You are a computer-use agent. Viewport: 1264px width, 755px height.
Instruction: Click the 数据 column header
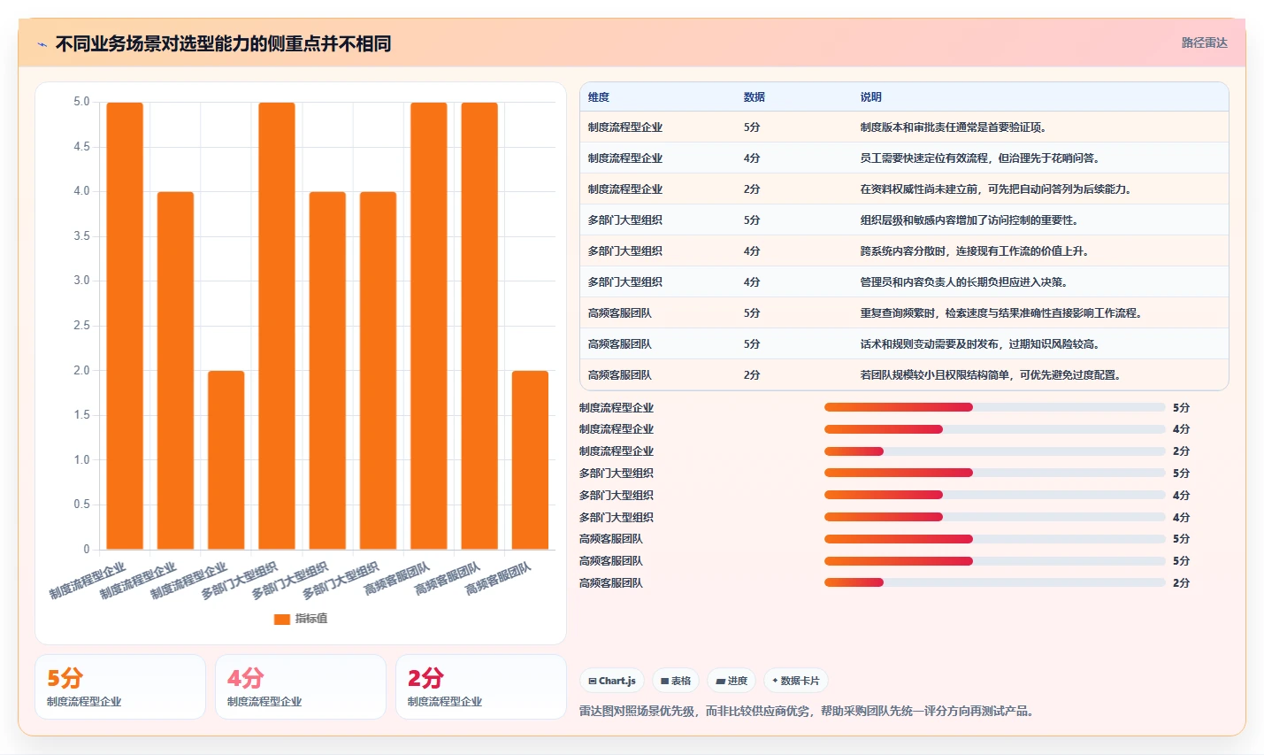[755, 97]
